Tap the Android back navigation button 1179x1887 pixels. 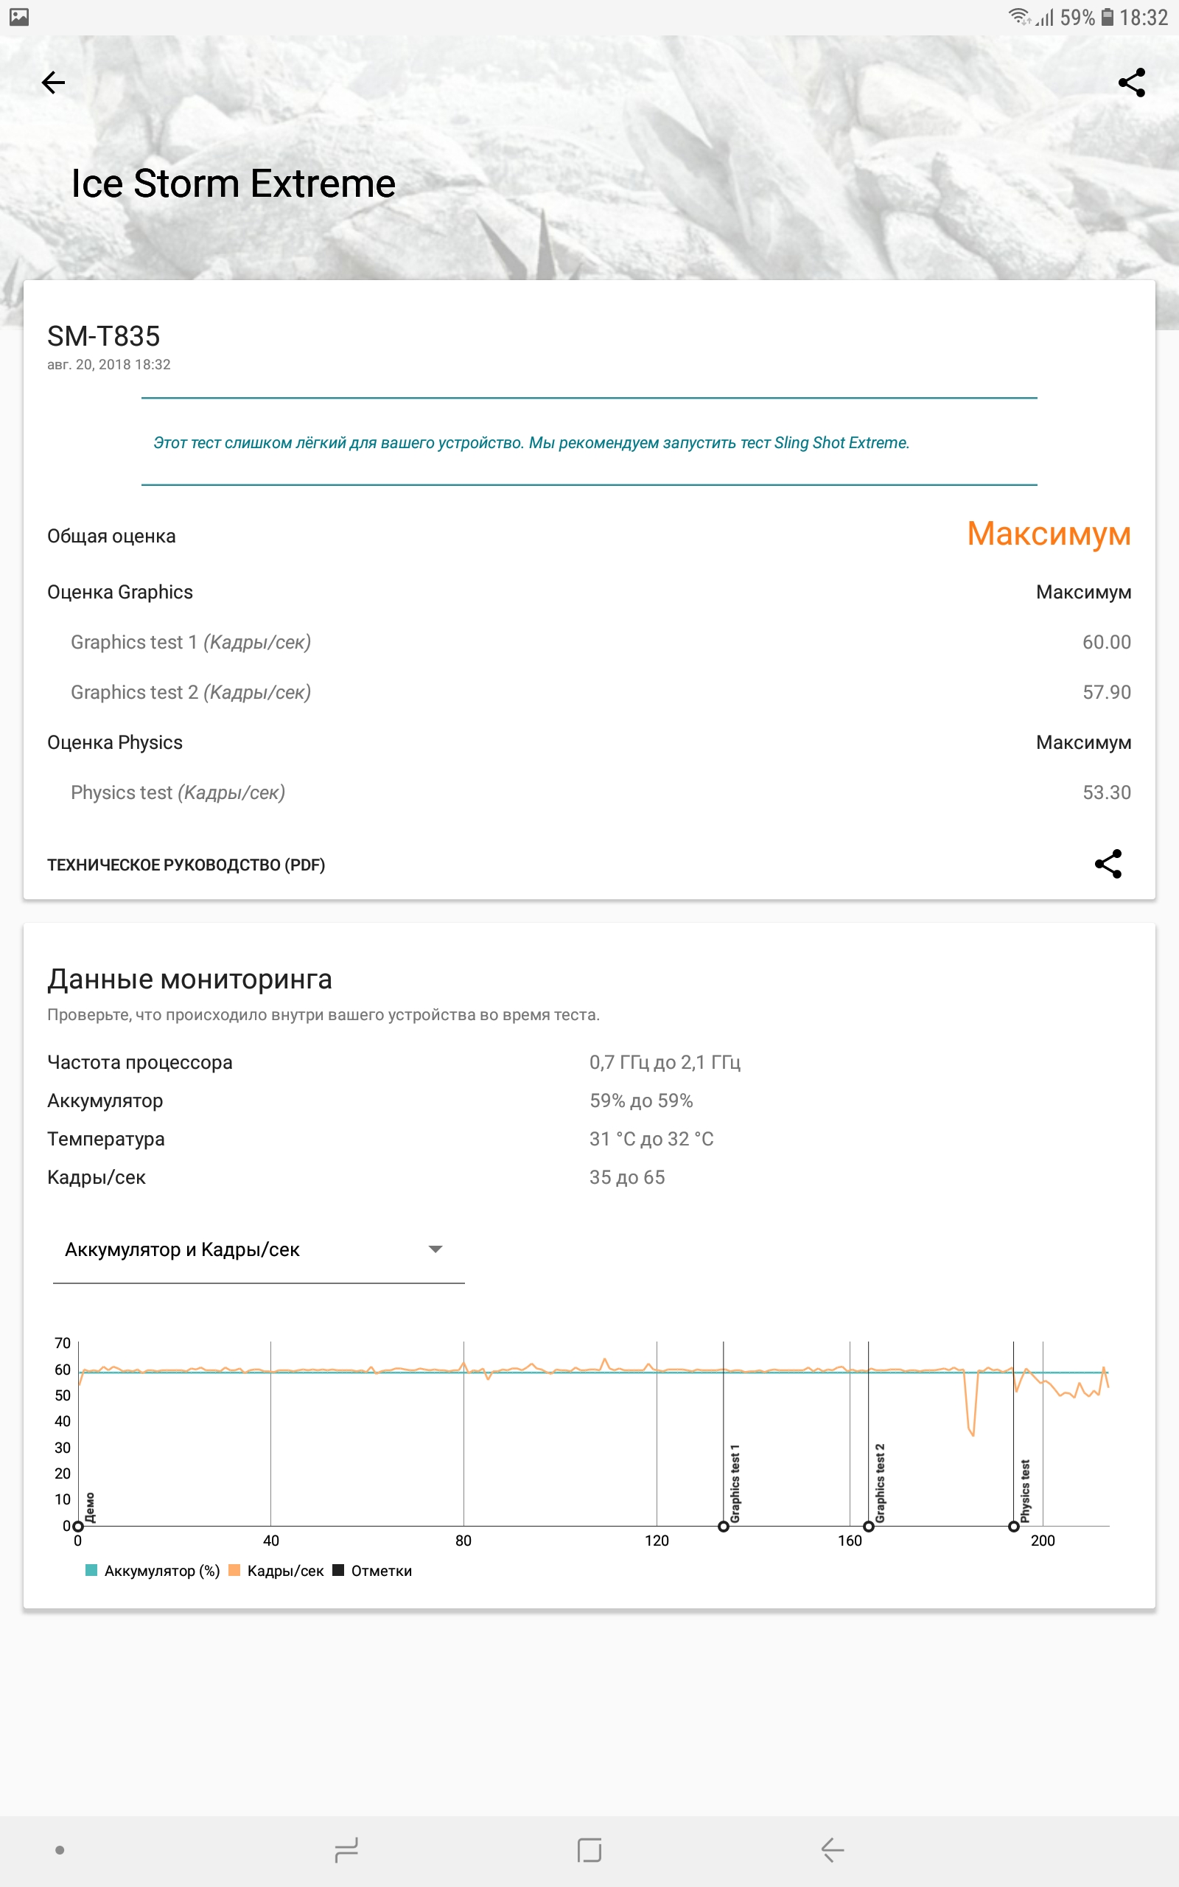[x=833, y=1849]
